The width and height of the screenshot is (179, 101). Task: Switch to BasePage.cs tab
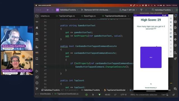click(x=88, y=16)
